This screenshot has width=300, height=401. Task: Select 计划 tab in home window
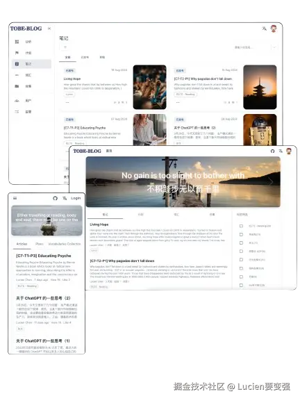[141, 215]
